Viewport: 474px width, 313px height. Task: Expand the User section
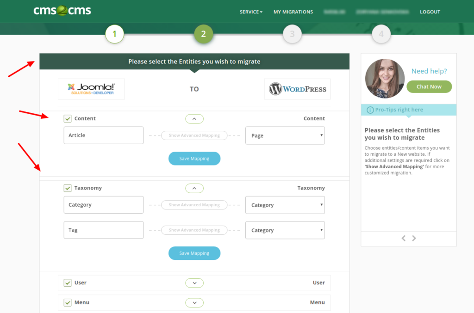(194, 283)
